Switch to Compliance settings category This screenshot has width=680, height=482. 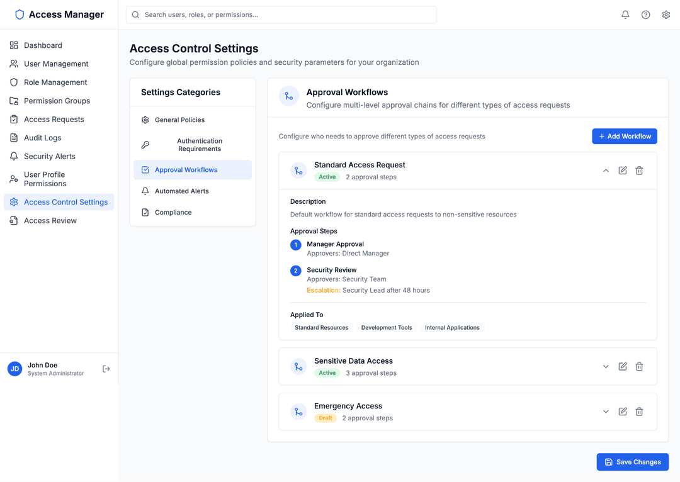pyautogui.click(x=173, y=213)
